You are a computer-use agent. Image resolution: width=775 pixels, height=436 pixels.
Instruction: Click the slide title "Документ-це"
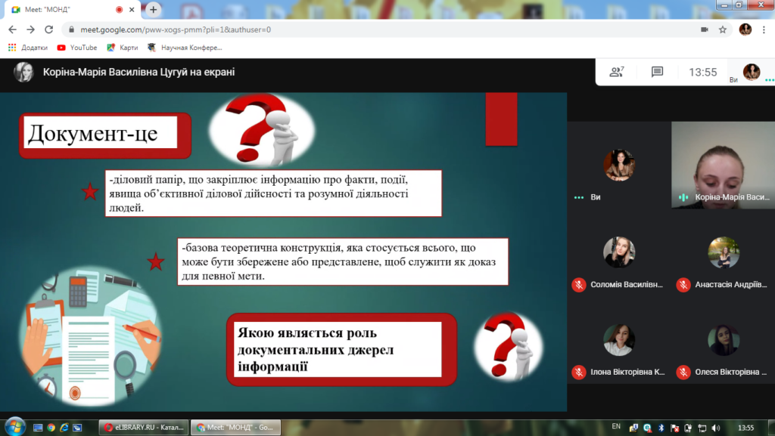(x=93, y=134)
